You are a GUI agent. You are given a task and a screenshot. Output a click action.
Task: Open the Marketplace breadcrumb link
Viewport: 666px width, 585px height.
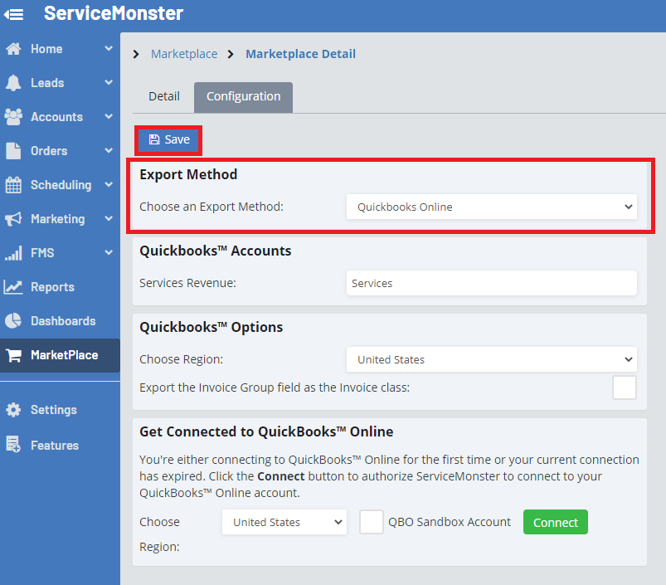click(183, 53)
